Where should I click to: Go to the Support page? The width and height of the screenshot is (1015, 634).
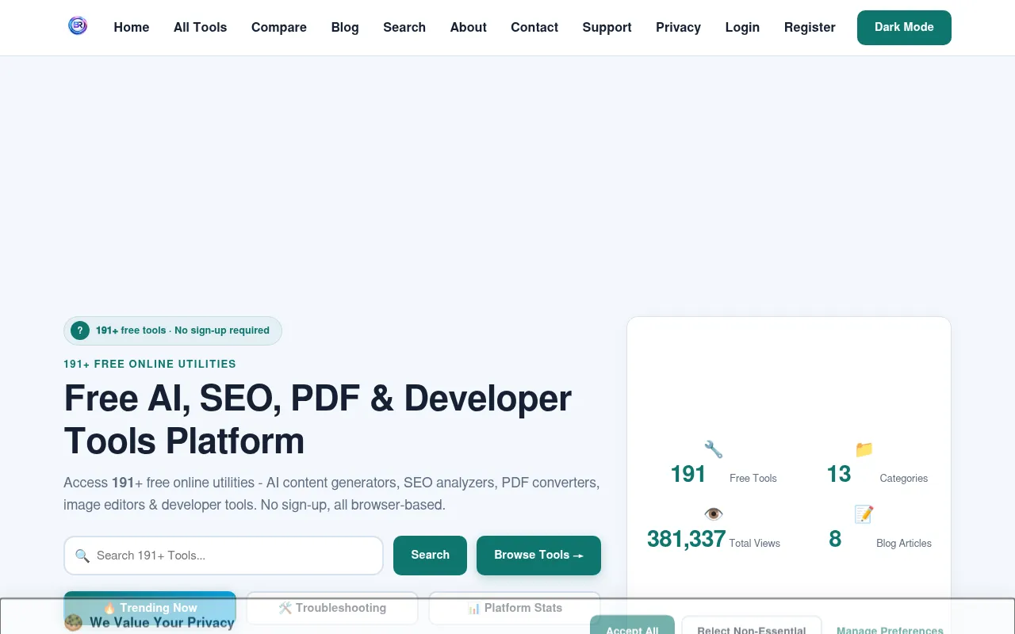coord(607,27)
